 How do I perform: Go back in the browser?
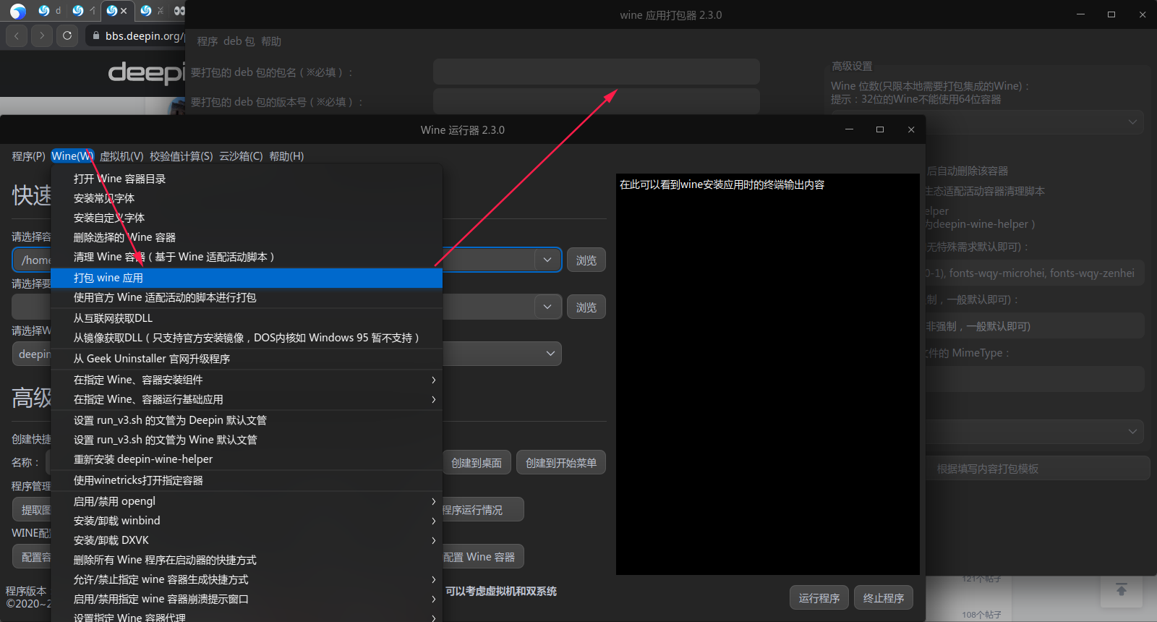click(x=17, y=35)
